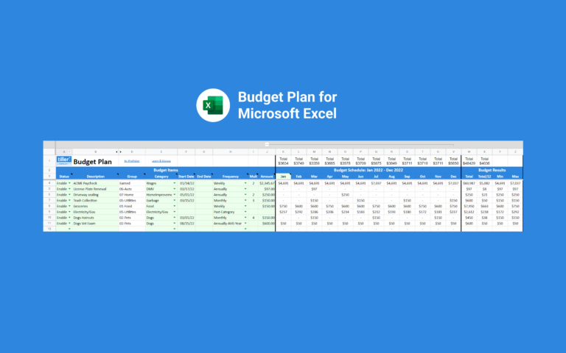Open the Status dropdown for ACME Paycheck
This screenshot has width=566, height=353.
pyautogui.click(x=69, y=183)
